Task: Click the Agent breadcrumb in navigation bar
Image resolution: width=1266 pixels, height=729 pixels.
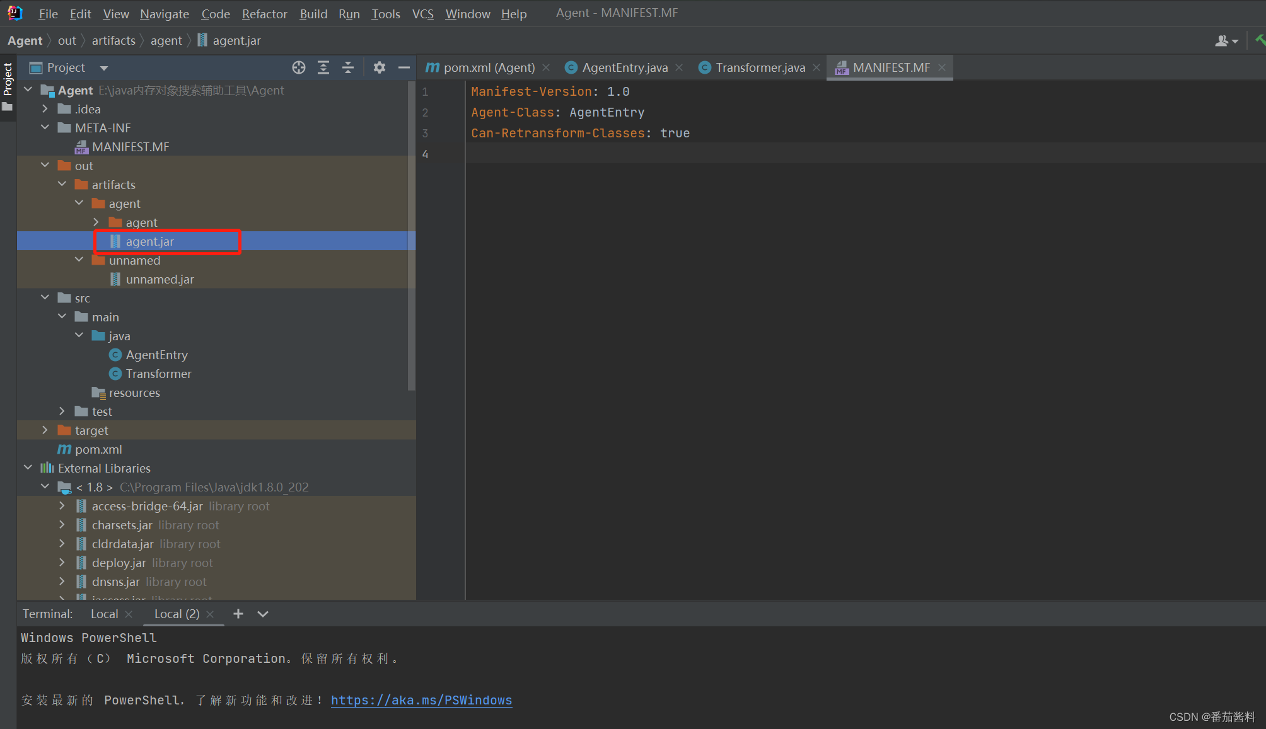Action: [25, 41]
